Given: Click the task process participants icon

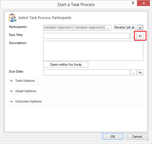Looking at the screenshot, I should coord(12,18).
